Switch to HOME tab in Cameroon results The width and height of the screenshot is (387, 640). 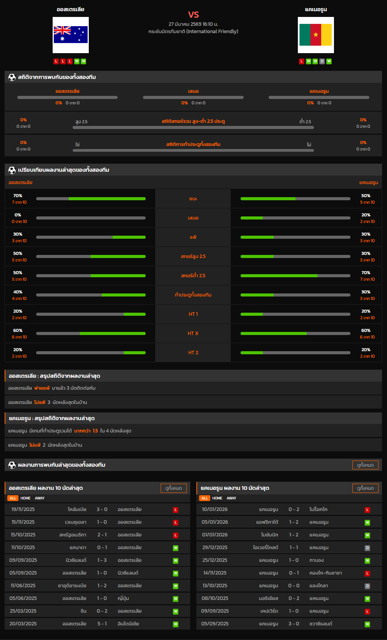point(217,498)
